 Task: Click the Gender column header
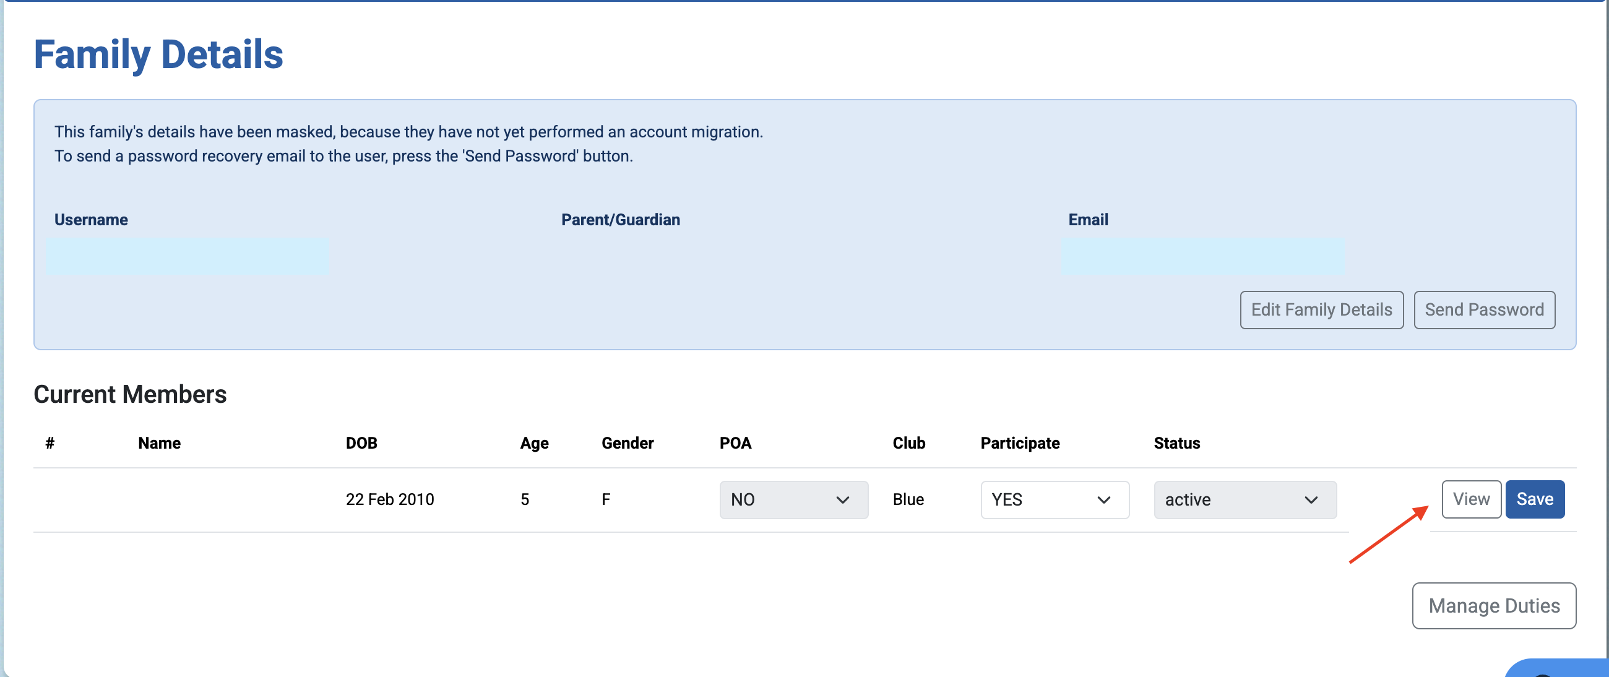[627, 444]
